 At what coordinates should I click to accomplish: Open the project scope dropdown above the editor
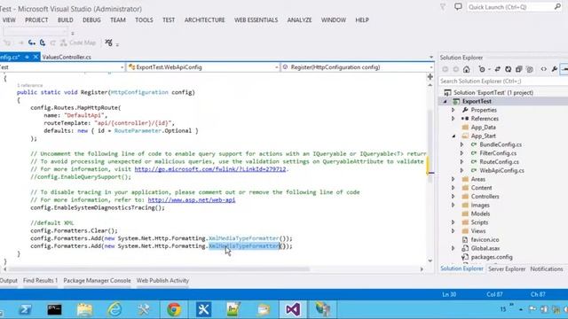(x=62, y=67)
